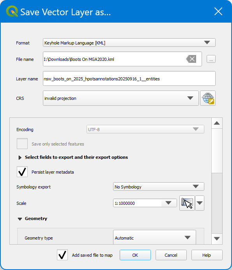Open the CRS dropdown showing invalid projection
This screenshot has width=232, height=270.
[x=121, y=98]
